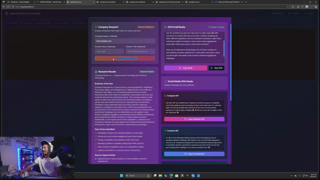Click 'Managing platform scalability during high traffic periods'
The width and height of the screenshot is (320, 180).
tap(120, 143)
